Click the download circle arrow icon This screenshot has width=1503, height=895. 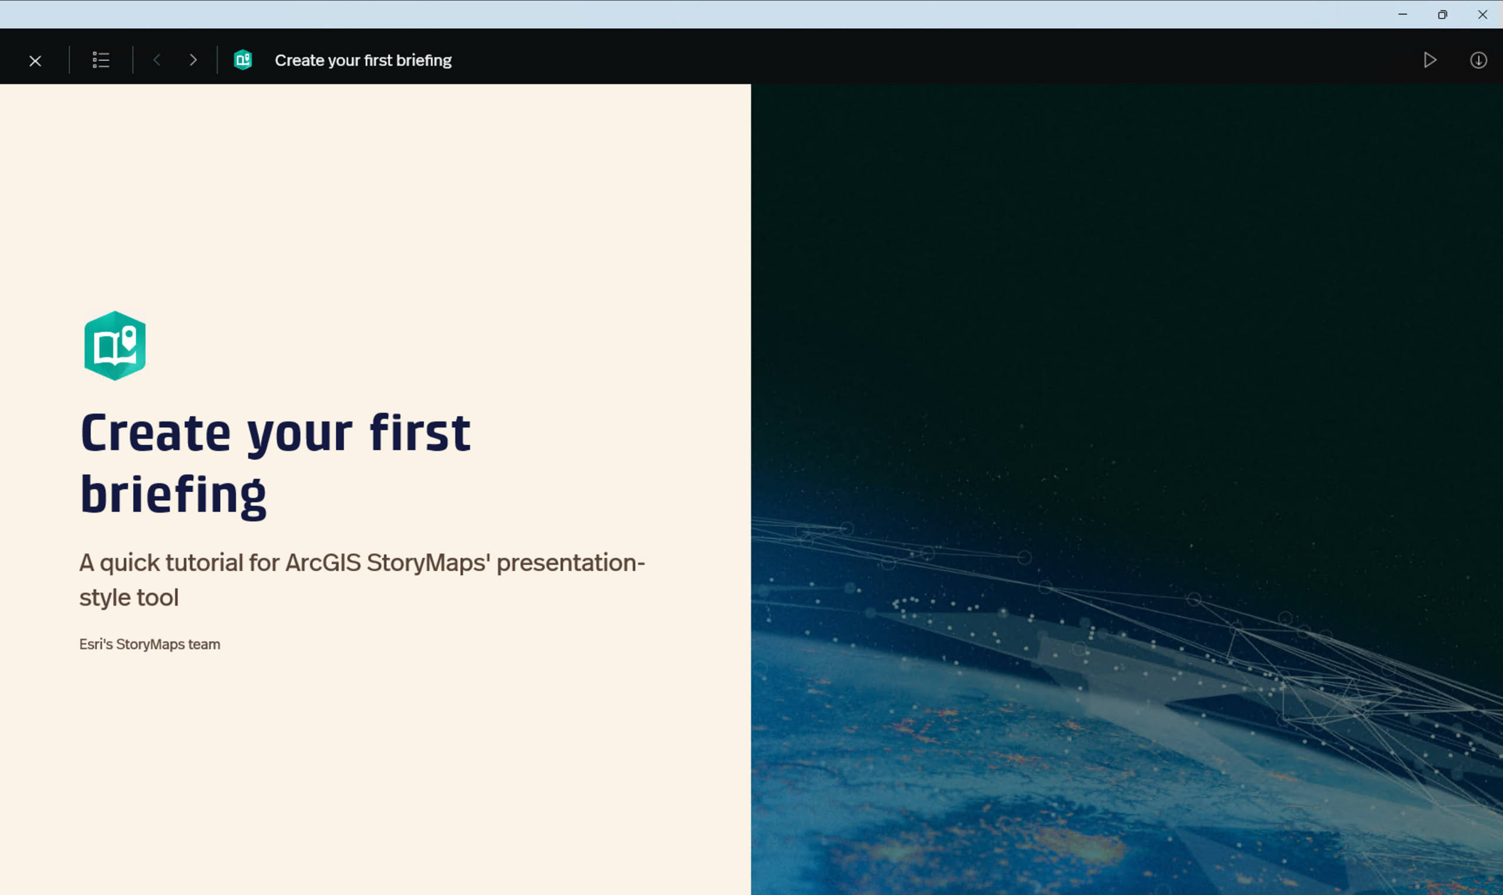click(x=1478, y=60)
